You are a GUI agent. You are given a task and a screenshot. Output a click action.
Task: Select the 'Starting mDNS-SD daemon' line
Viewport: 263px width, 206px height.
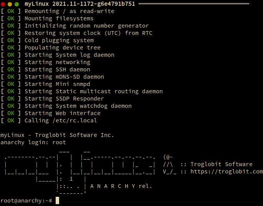[x=64, y=77]
